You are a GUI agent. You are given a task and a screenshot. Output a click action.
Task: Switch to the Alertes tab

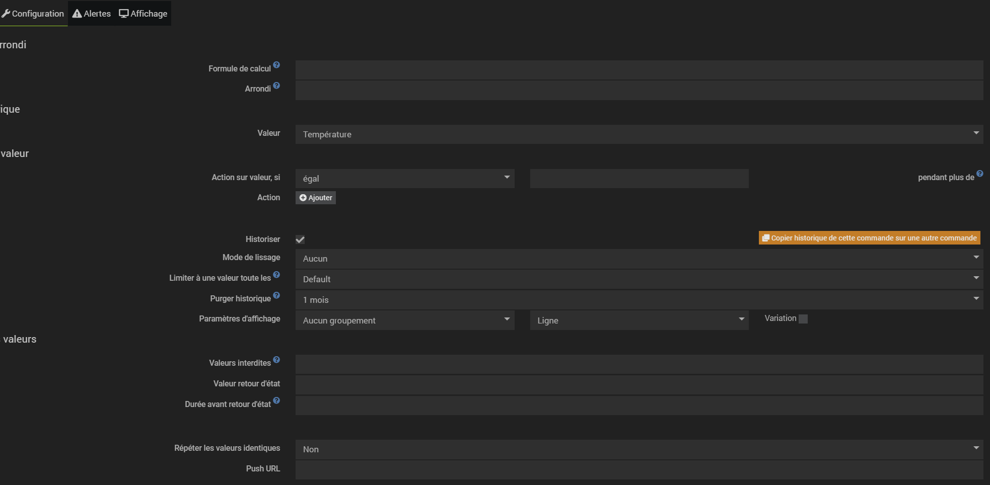(92, 14)
